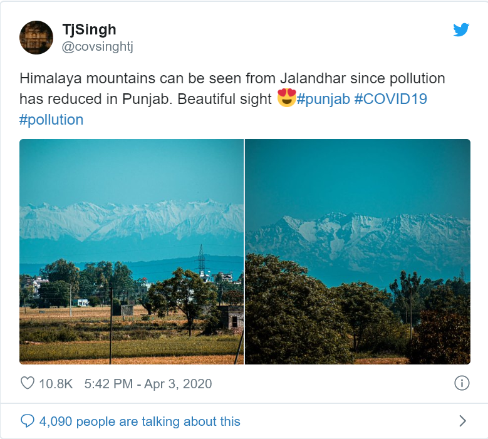Open the #COVID19 hashtag
The height and width of the screenshot is (439, 488).
[x=390, y=99]
